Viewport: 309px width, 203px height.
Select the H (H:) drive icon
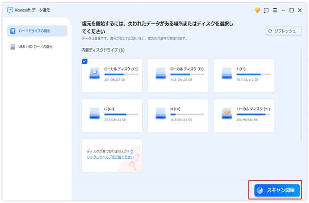pyautogui.click(x=161, y=113)
